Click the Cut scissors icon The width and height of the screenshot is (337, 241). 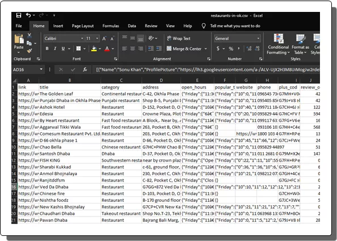click(30, 35)
